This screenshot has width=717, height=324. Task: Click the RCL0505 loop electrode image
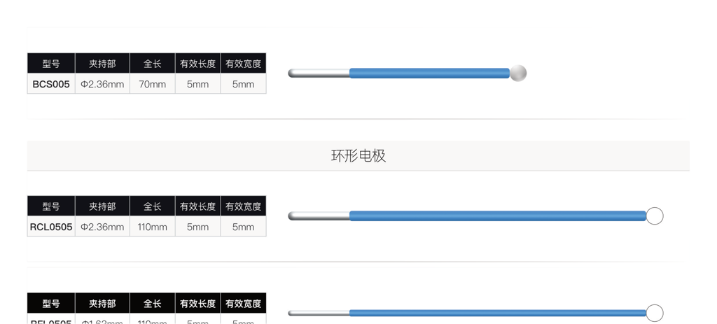coord(475,216)
